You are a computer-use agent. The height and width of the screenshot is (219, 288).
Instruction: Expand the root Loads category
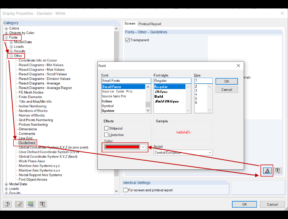click(x=6, y=189)
